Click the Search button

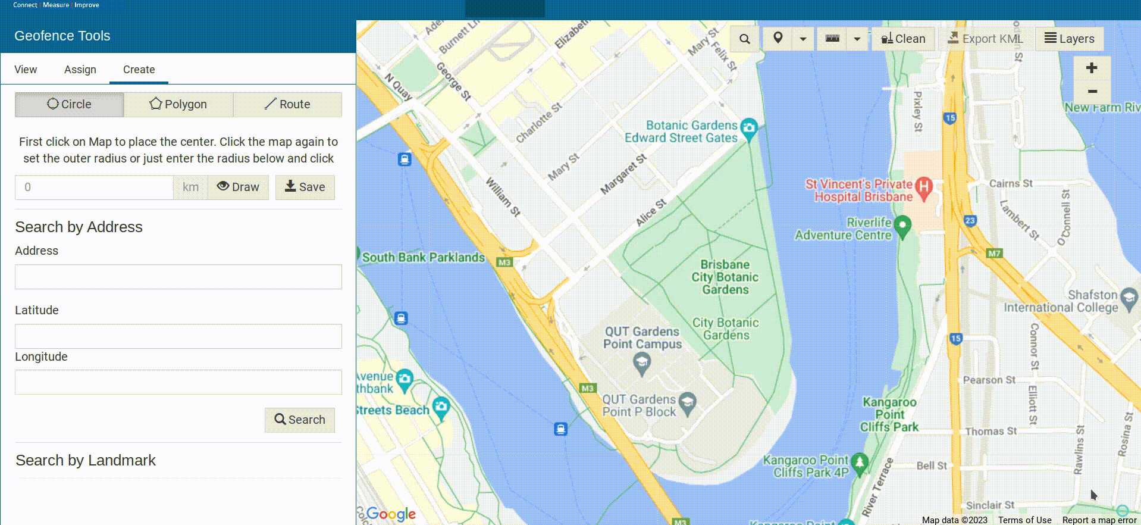pyautogui.click(x=300, y=420)
